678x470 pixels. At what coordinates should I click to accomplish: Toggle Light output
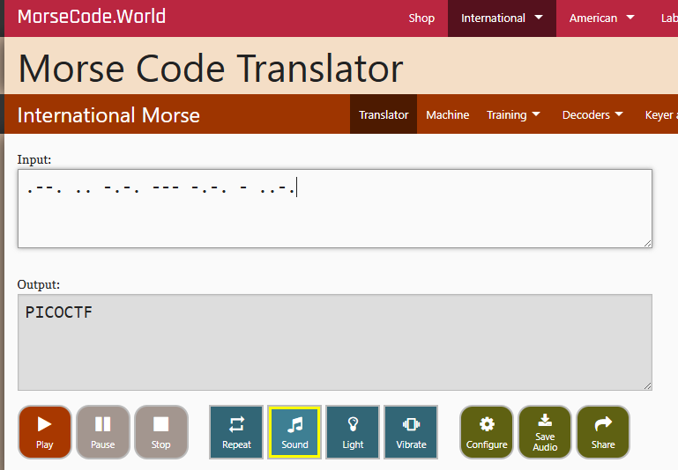click(x=353, y=432)
